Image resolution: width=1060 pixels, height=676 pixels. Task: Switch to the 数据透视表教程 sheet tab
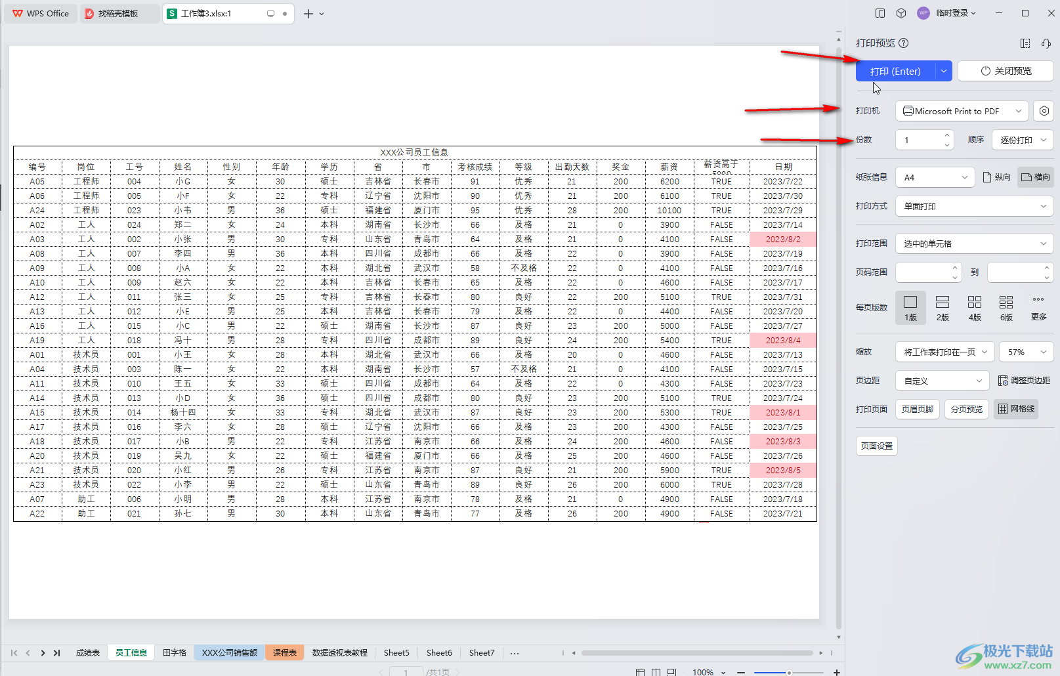pyautogui.click(x=340, y=652)
